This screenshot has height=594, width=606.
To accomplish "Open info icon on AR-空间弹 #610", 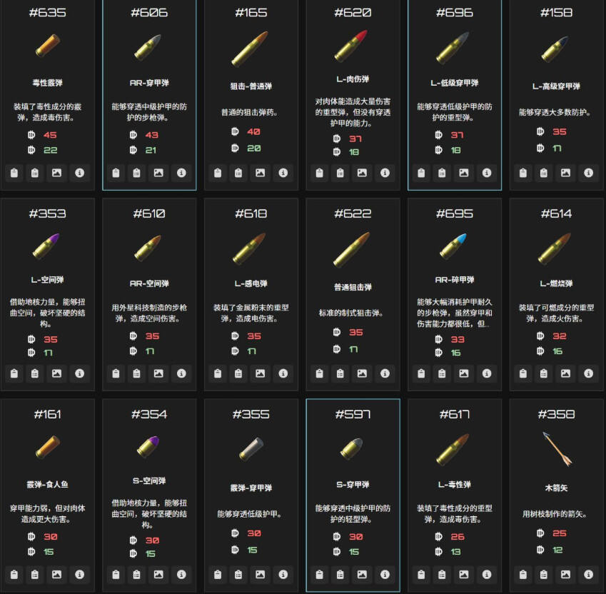I will tap(181, 373).
